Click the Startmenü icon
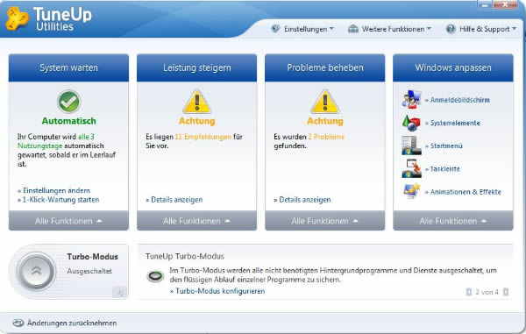Viewport: 526px width, 334px height. (x=411, y=146)
